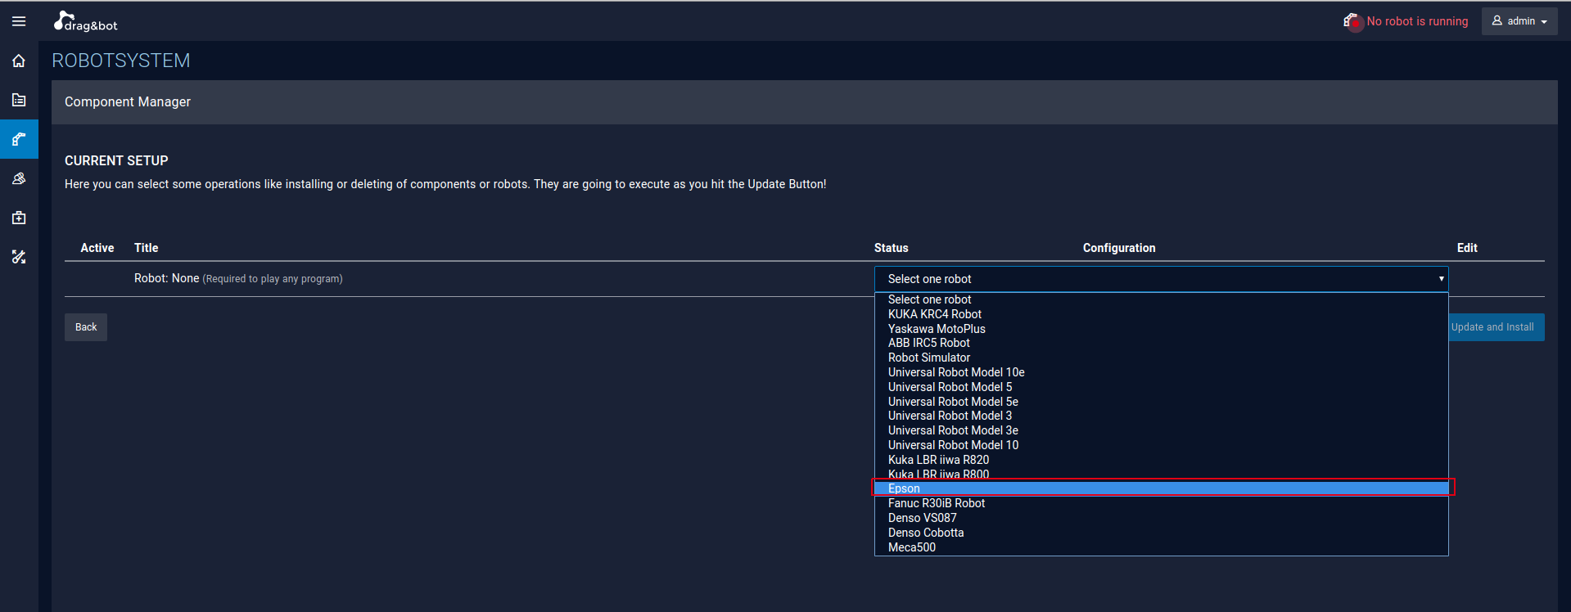Open the programs list sidebar icon
Screen dimensions: 1571x612
[19, 100]
